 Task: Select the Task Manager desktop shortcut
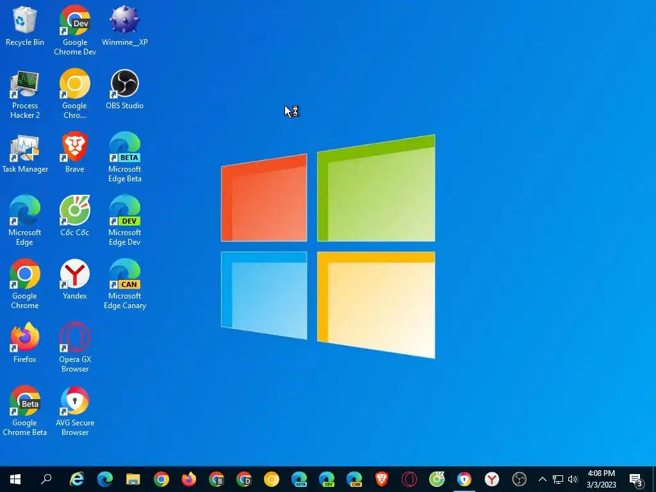point(25,154)
